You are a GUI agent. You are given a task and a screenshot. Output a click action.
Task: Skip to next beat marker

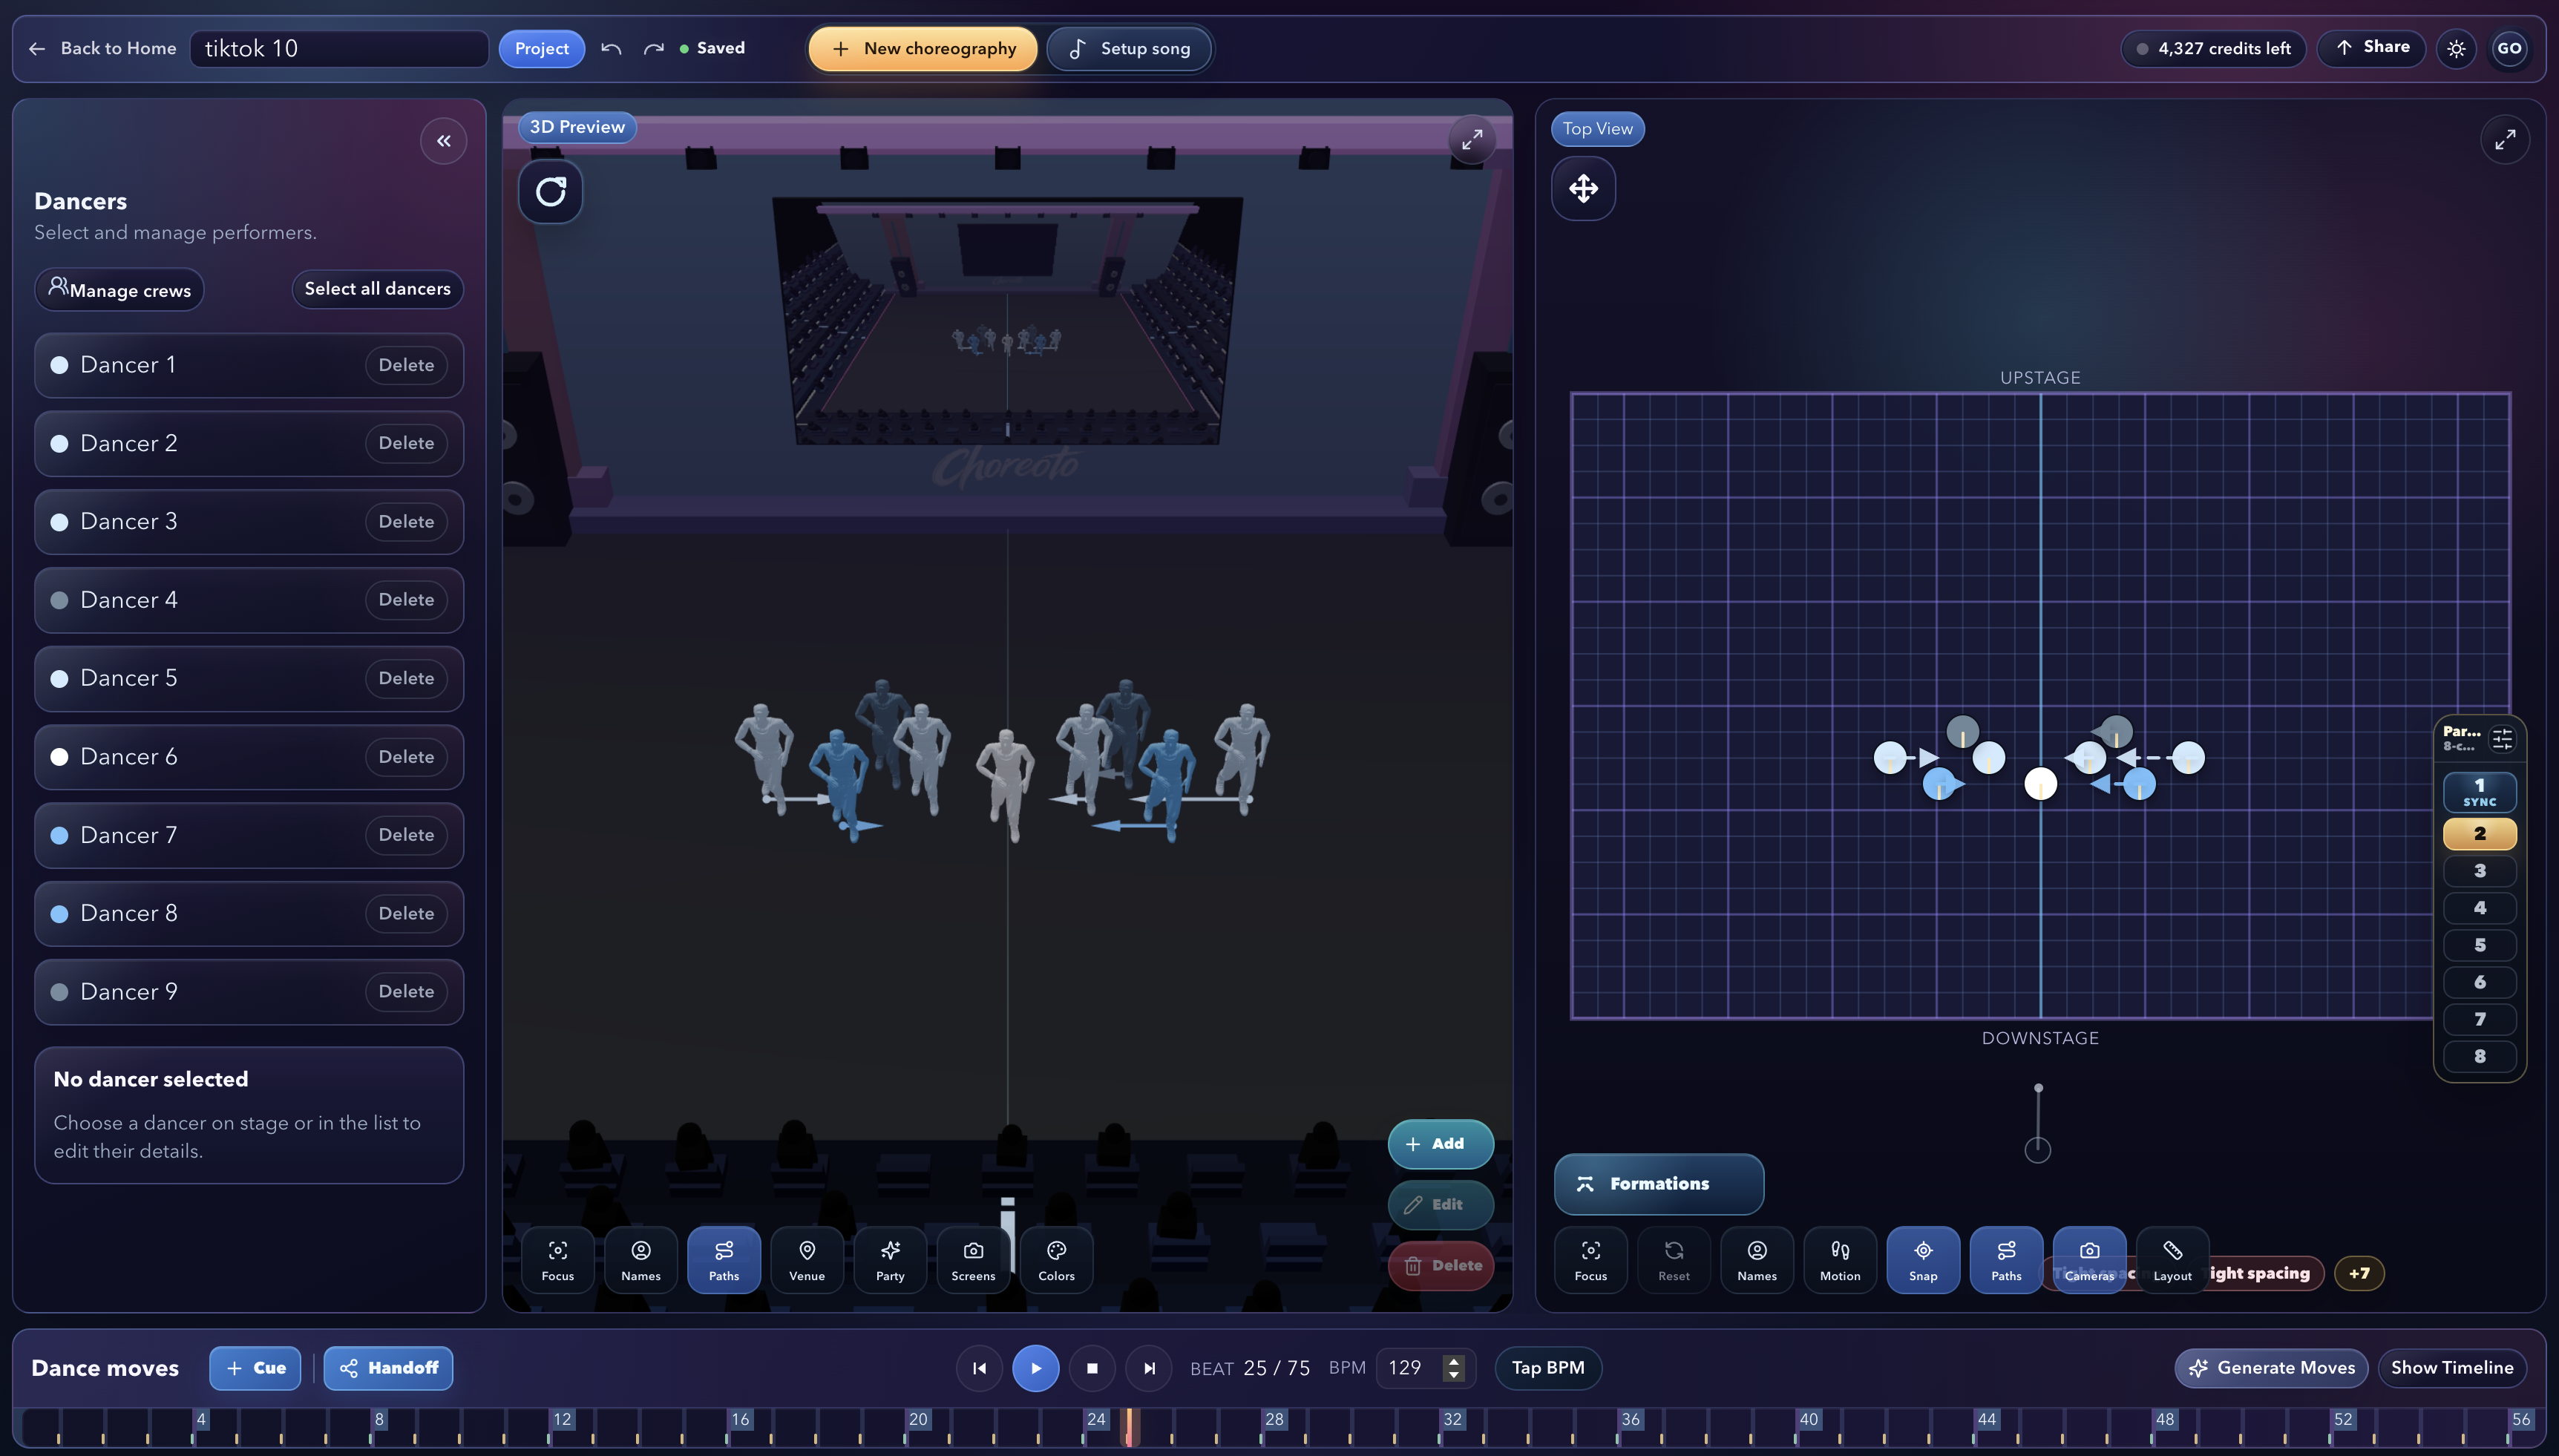1149,1368
